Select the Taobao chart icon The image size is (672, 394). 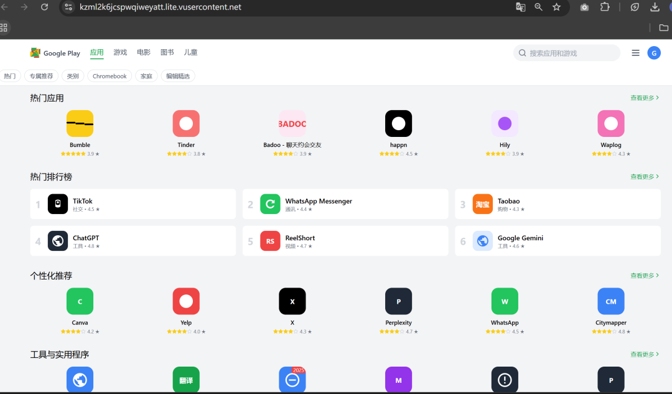[x=483, y=204]
